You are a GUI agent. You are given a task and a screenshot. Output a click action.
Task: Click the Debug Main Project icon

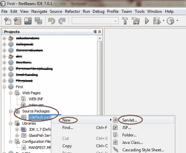157,21
